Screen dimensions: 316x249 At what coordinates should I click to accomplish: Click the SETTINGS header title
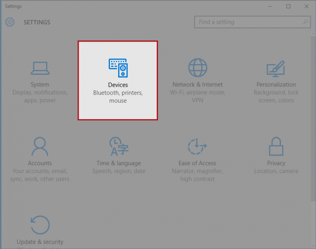[x=37, y=22]
